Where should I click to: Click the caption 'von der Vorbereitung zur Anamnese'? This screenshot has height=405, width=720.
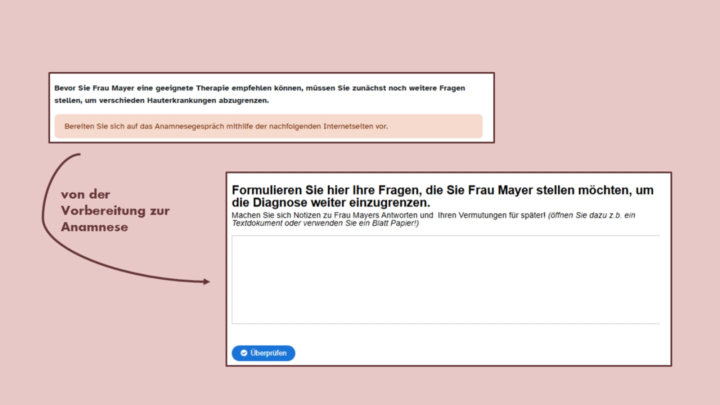click(x=115, y=210)
